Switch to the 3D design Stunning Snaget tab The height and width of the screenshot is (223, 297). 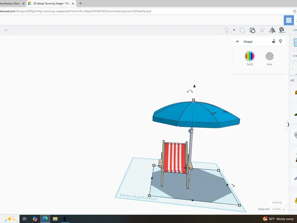point(51,3)
